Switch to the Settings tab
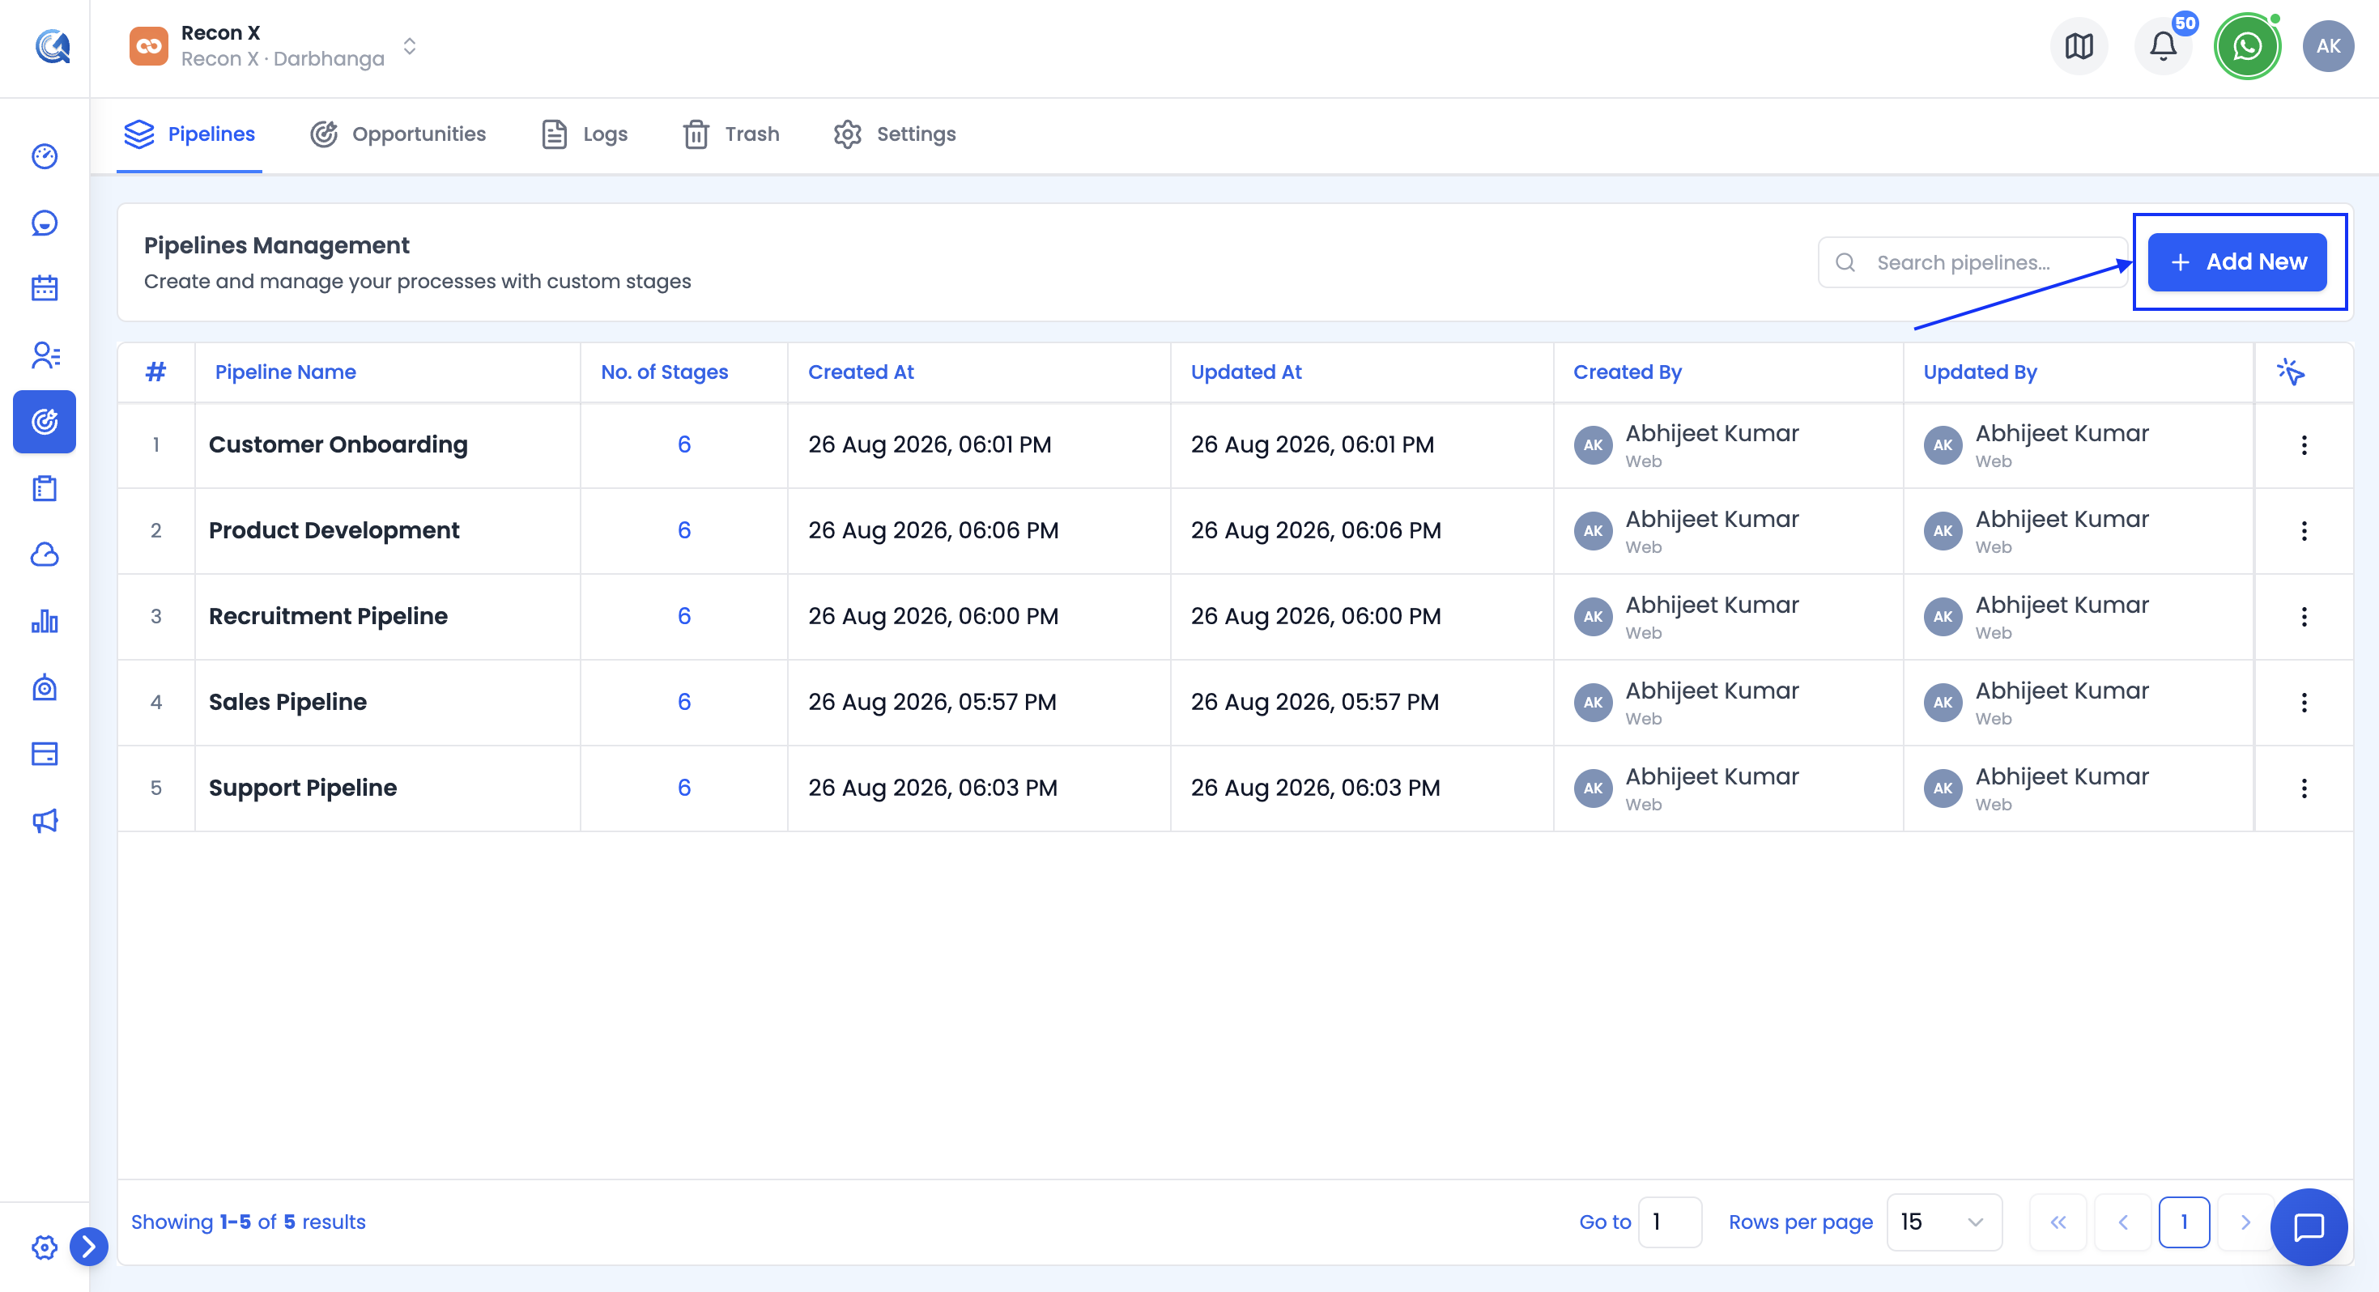The height and width of the screenshot is (1292, 2379). click(x=895, y=134)
